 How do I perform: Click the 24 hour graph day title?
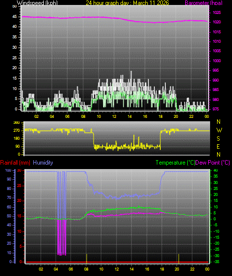tap(127, 3)
